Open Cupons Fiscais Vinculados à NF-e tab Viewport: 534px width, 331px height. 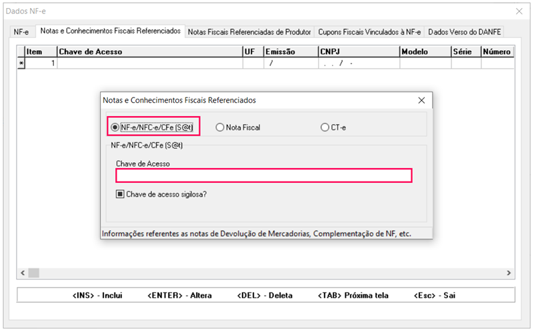tap(369, 32)
